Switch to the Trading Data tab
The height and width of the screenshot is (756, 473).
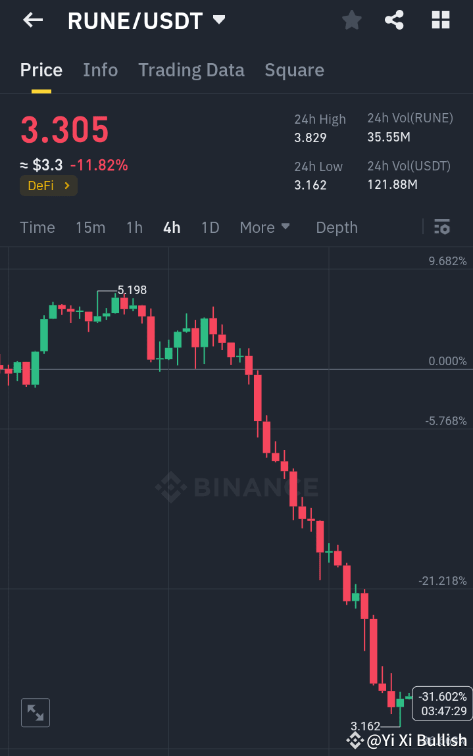tap(191, 70)
